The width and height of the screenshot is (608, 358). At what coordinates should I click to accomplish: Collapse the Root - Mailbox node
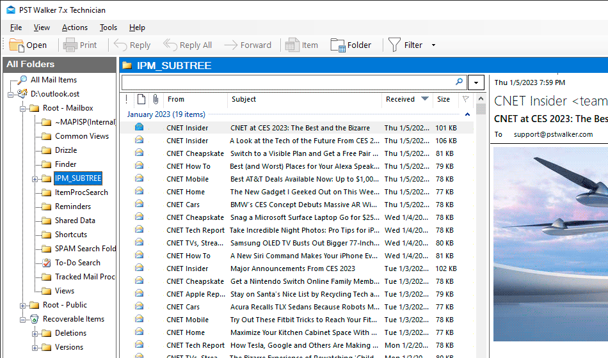[23, 109]
